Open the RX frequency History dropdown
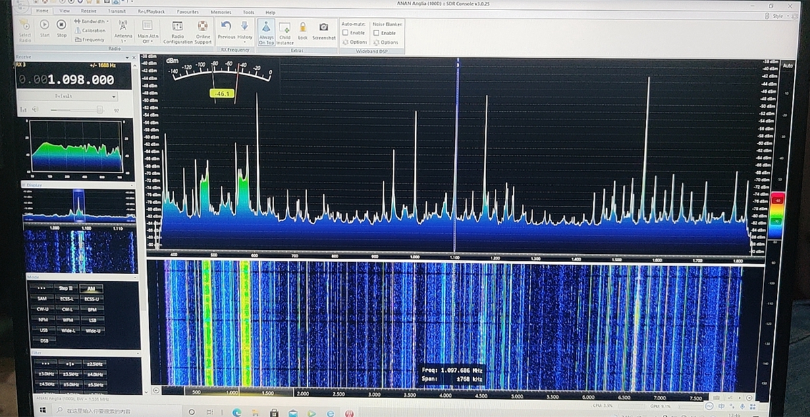The height and width of the screenshot is (417, 810). (x=244, y=32)
